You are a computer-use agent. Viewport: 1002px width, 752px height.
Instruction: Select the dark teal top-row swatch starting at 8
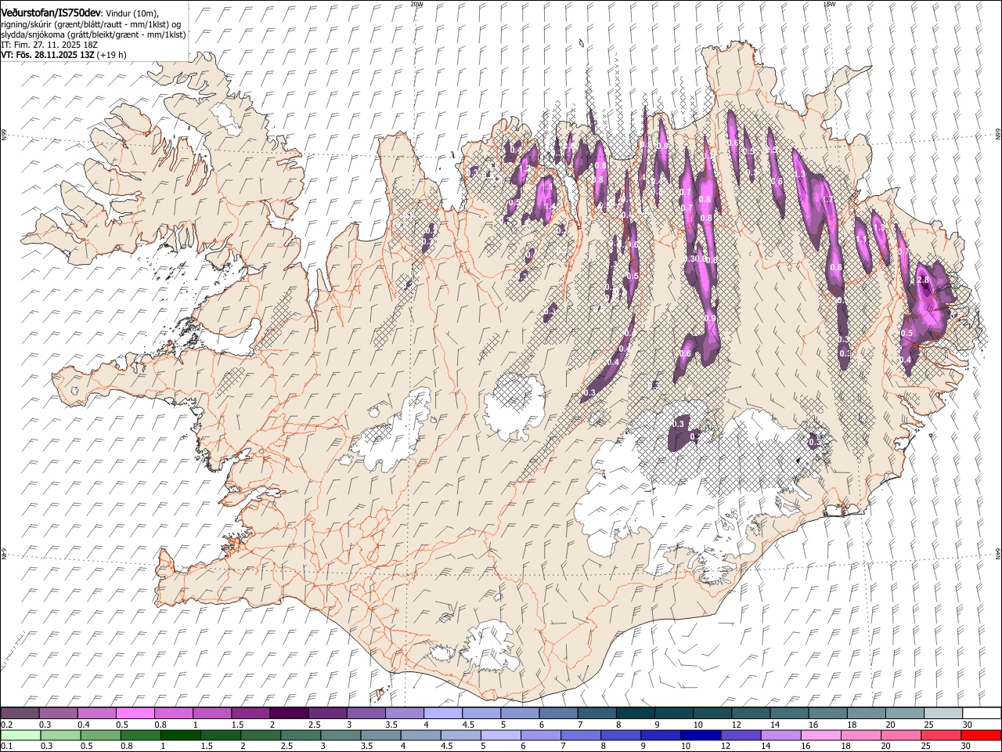[634, 714]
